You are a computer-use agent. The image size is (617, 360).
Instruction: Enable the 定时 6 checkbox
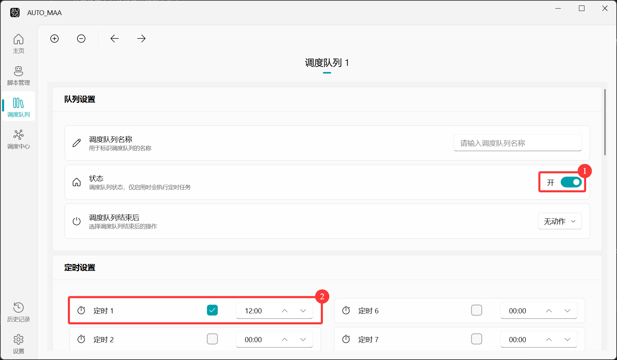[476, 310]
